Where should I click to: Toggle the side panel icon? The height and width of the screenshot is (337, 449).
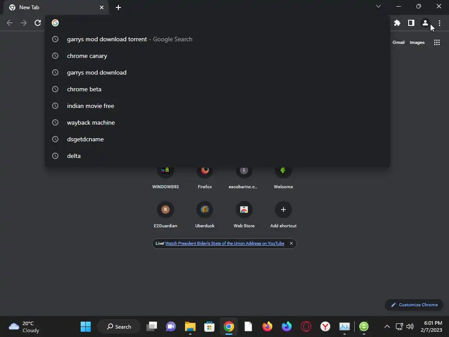(411, 23)
